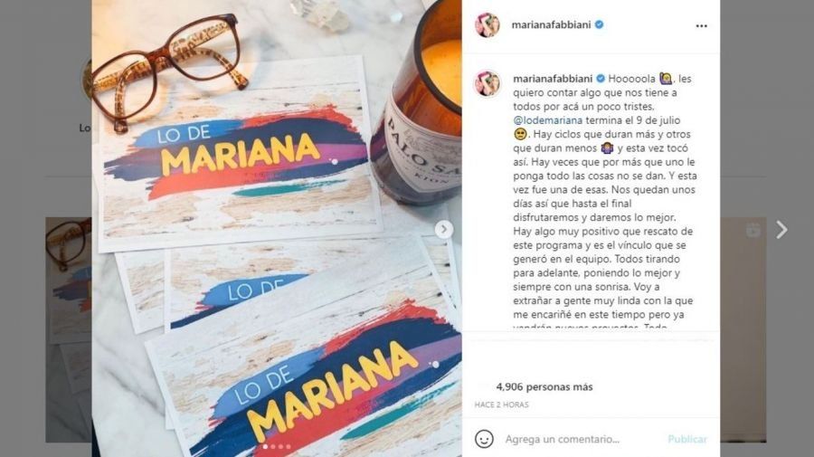814x457 pixels.
Task: Open the emoji picker smiley icon
Action: click(x=484, y=439)
